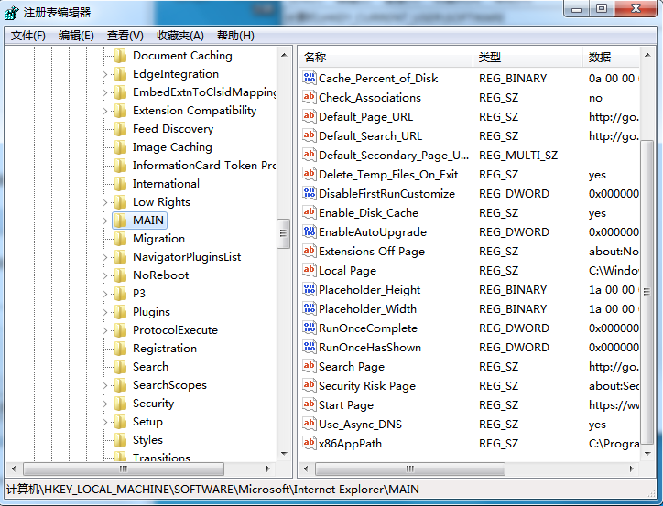Sort by the 名称 column header
The image size is (663, 506).
[x=386, y=57]
